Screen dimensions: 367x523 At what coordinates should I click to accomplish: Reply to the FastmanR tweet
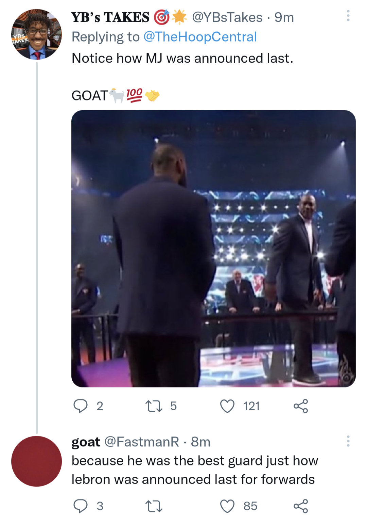[x=81, y=506]
